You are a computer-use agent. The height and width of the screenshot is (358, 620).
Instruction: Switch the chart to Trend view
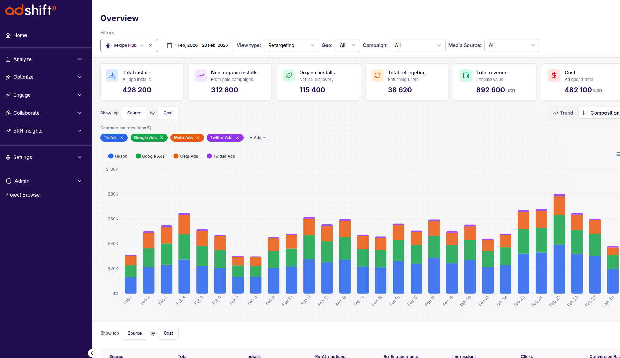[x=563, y=113]
